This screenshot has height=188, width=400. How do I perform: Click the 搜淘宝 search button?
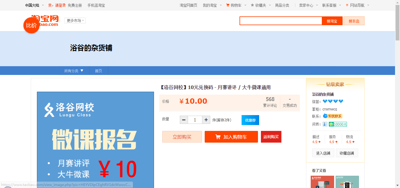332,21
